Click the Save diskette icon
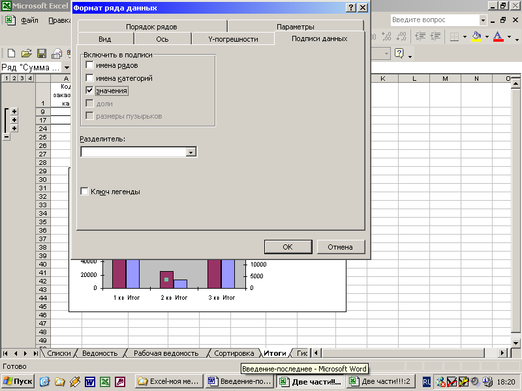The width and height of the screenshot is (522, 391). [x=42, y=53]
